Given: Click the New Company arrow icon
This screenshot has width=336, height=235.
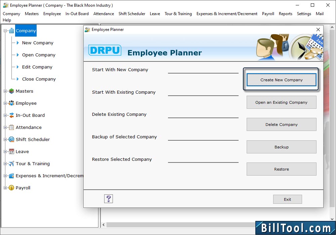Looking at the screenshot, I should pyautogui.click(x=18, y=43).
